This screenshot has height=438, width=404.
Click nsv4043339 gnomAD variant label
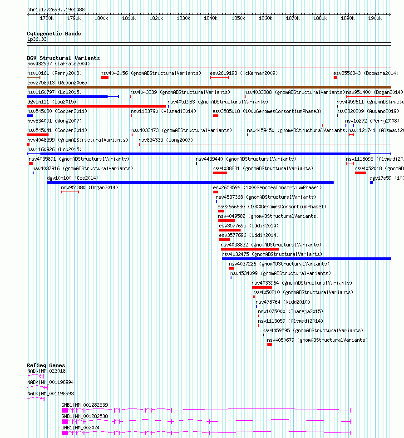(180, 92)
